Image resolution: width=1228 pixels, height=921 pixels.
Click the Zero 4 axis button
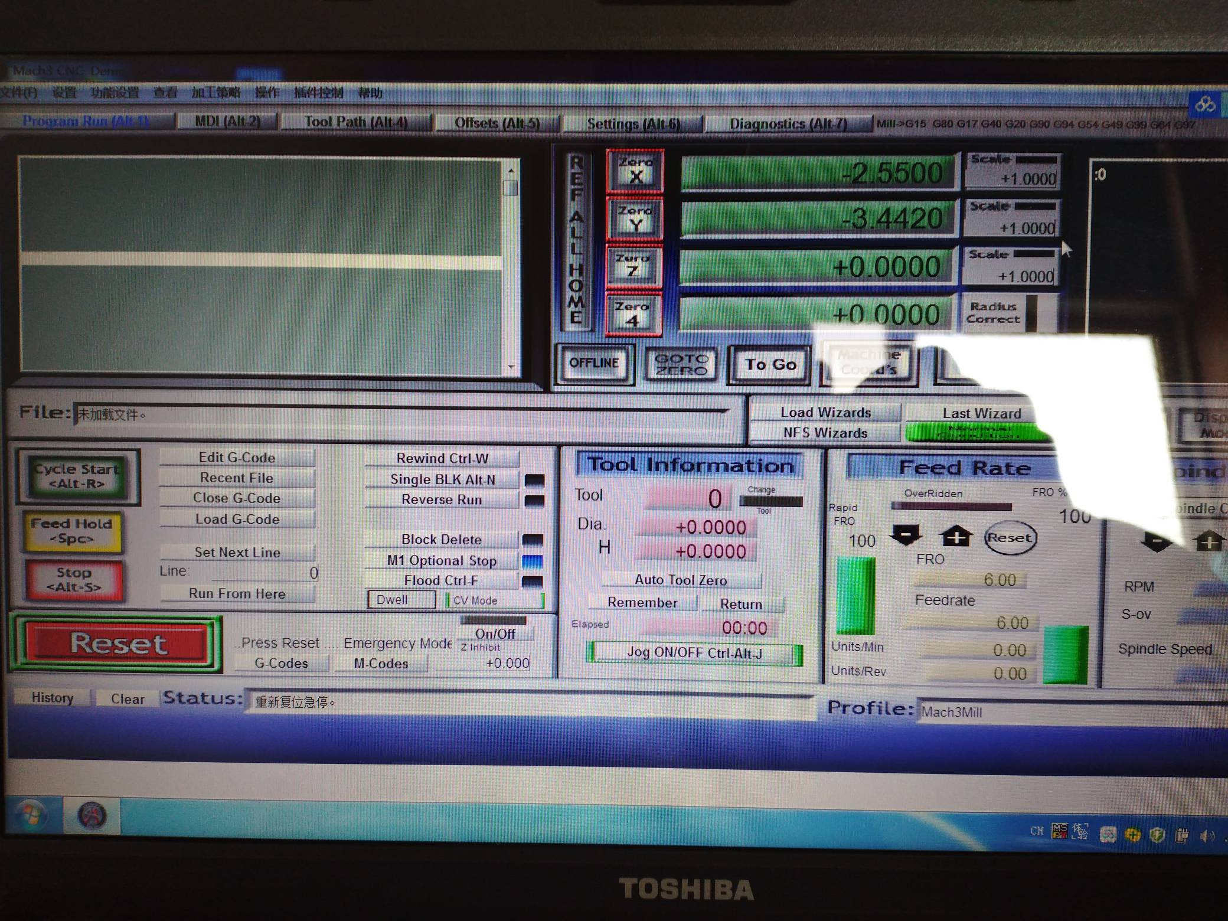tap(633, 314)
